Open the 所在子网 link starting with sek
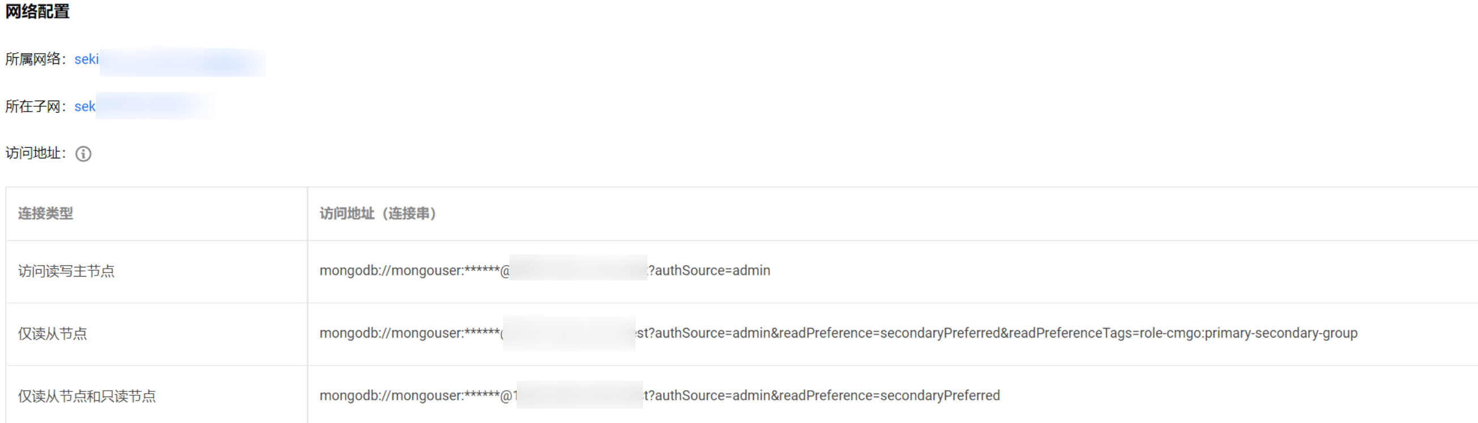Viewport: 1478px width, 423px height. click(x=85, y=106)
